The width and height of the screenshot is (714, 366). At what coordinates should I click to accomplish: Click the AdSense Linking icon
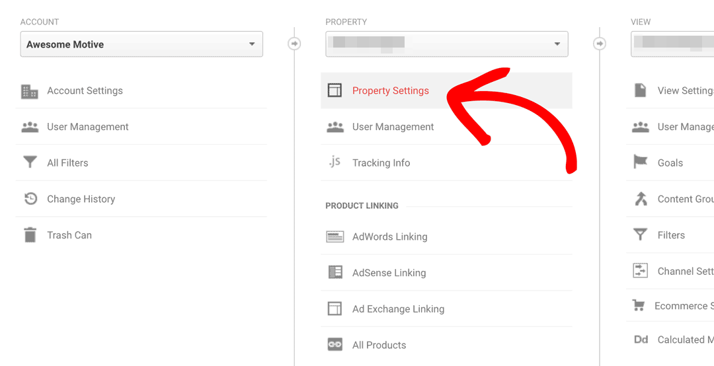[x=335, y=272]
